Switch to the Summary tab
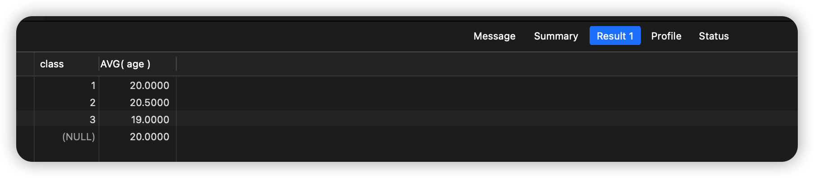The height and width of the screenshot is (178, 814). (x=556, y=36)
